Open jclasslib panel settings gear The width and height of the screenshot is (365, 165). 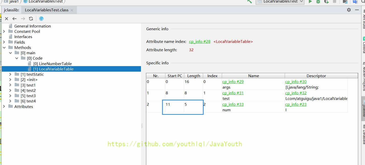(x=349, y=10)
